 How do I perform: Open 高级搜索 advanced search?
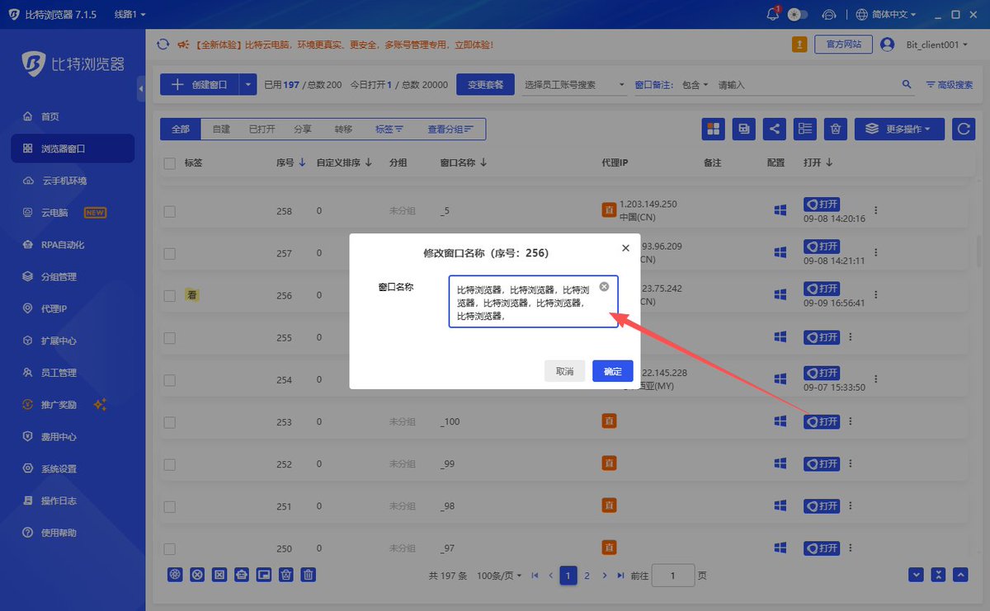coord(950,84)
